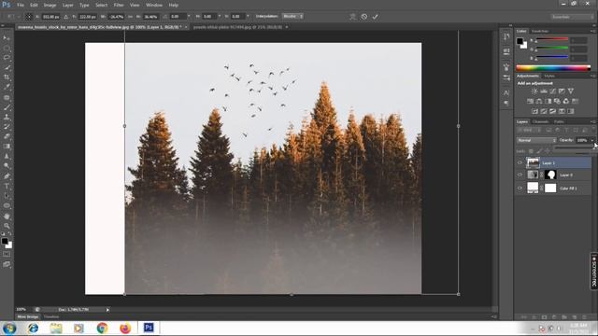
Task: Click the Layer 0 mask thumbnail
Action: coord(550,175)
